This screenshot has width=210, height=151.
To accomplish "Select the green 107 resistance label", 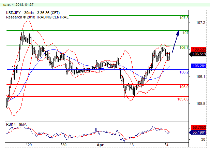I will 185,33.
